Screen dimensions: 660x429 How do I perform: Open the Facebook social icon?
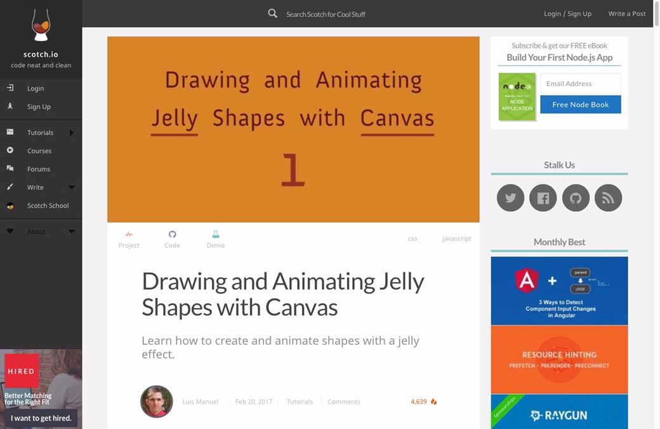coord(543,198)
